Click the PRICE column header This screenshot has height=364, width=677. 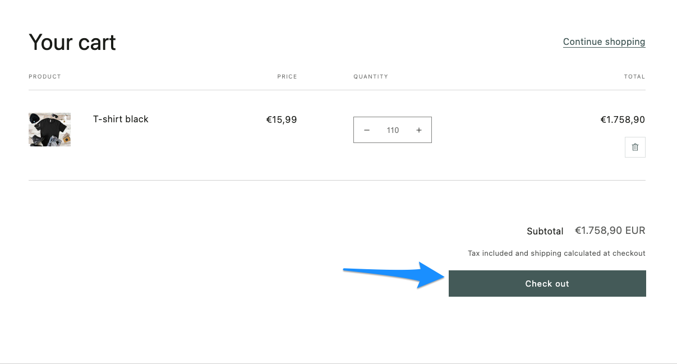tap(287, 76)
